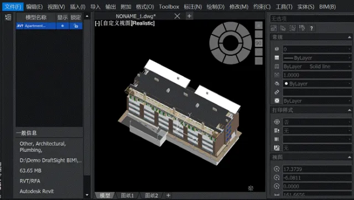The width and height of the screenshot is (354, 200).
Task: Open the layer dropdown showing 0
Action: tap(317, 49)
